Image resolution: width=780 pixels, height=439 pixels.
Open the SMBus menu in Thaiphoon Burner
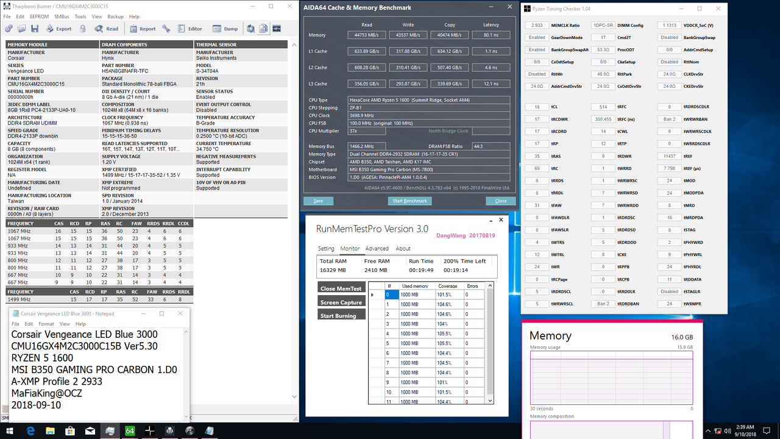click(x=62, y=16)
